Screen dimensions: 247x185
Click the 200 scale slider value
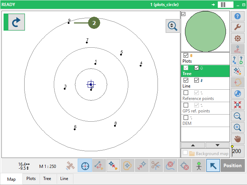237,151
